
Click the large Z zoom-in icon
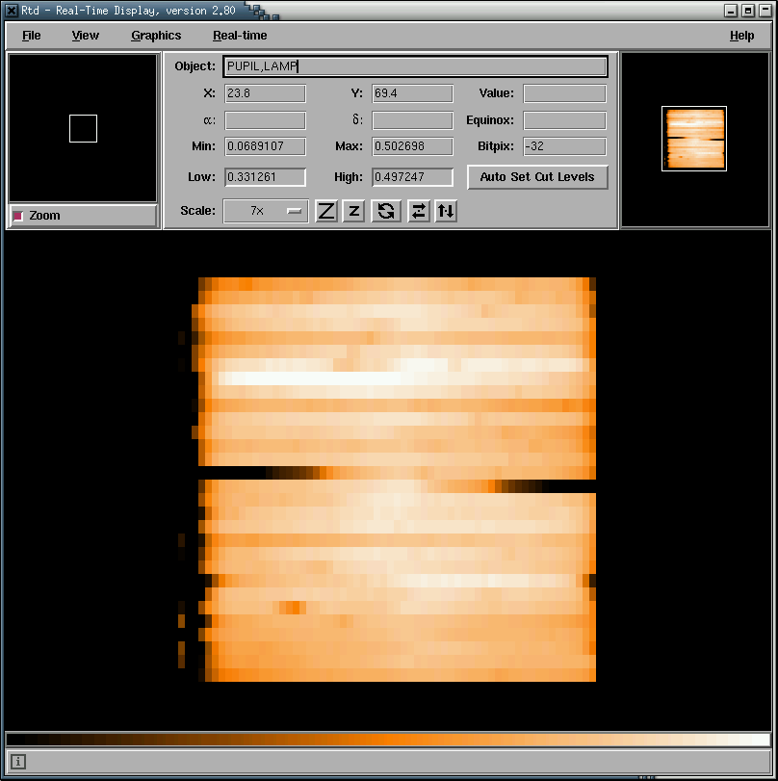click(x=326, y=212)
